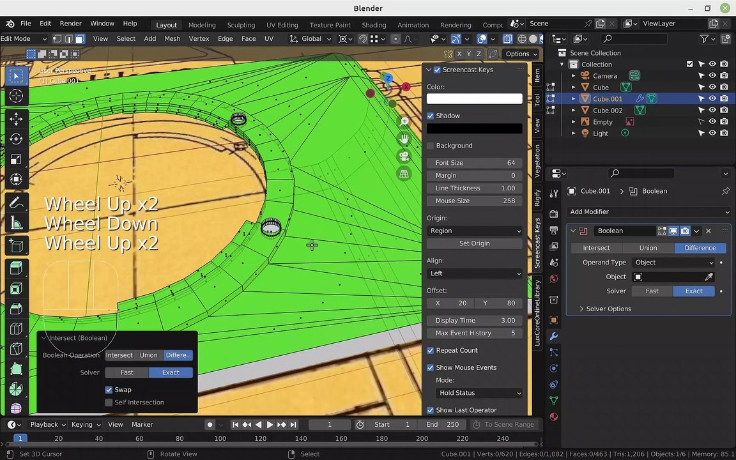Uncheck Show Mouse Events
Screen dimensions: 736x460
pyautogui.click(x=430, y=368)
